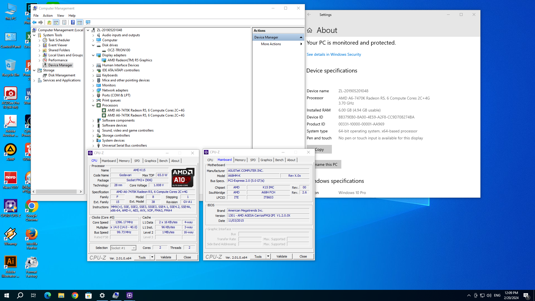
Task: Select the AIMP desktop icon
Action: 11,152
